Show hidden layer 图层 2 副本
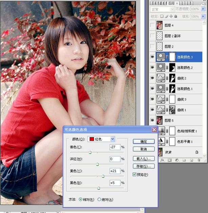Screen dimensions: 208x213 pos(152,36)
